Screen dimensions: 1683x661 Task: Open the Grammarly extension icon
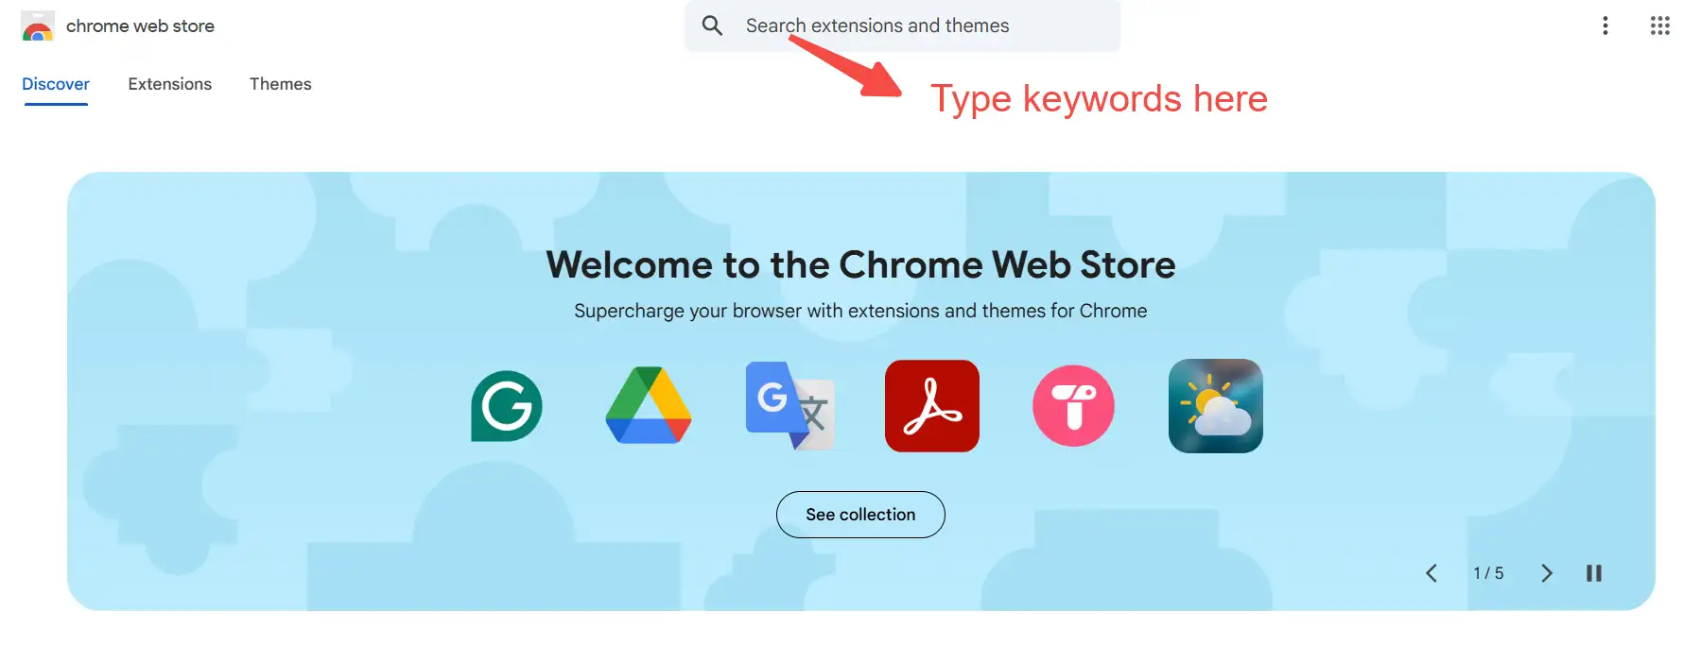pos(507,406)
